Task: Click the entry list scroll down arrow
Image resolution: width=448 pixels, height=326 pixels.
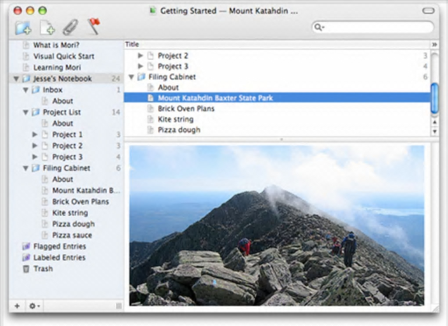Action: (x=434, y=132)
